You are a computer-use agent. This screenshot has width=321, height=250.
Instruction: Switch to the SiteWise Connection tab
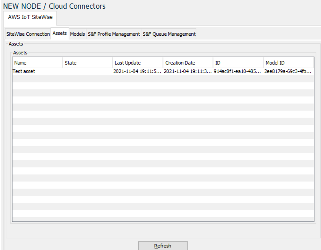(x=28, y=34)
